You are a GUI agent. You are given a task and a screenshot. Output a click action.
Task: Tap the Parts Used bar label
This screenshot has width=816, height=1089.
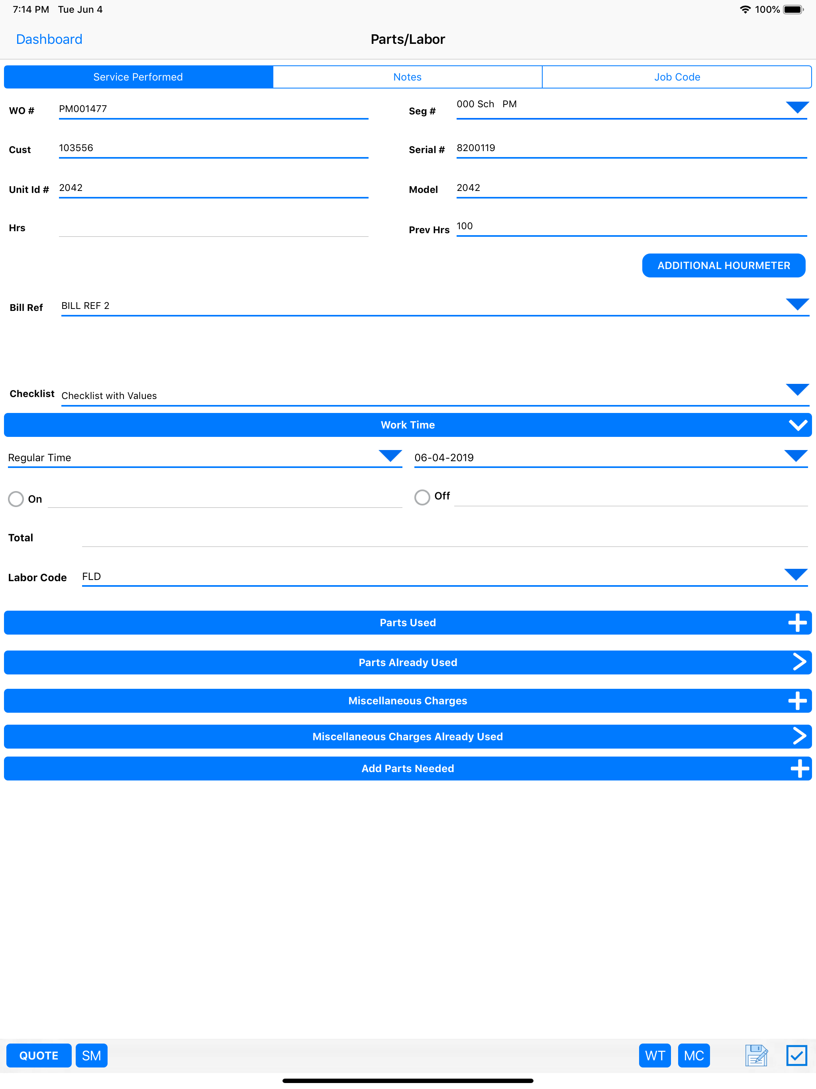coord(408,622)
